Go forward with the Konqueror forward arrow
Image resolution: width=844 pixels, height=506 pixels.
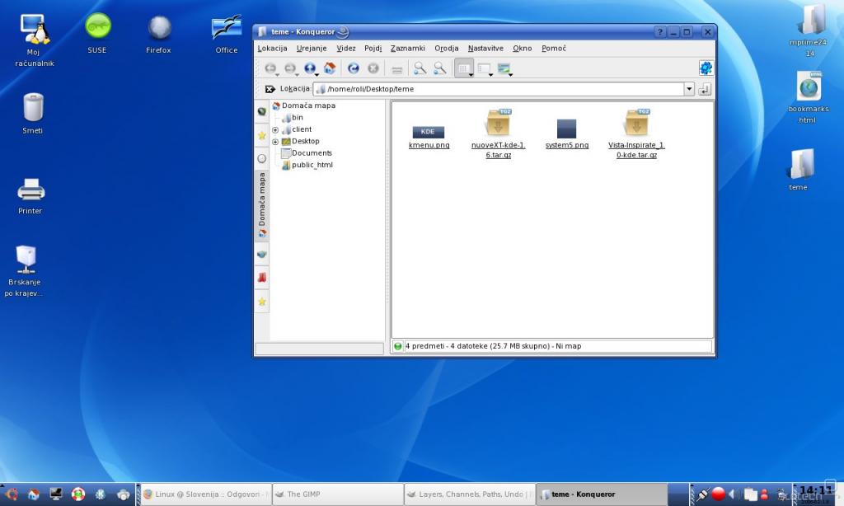tap(290, 68)
